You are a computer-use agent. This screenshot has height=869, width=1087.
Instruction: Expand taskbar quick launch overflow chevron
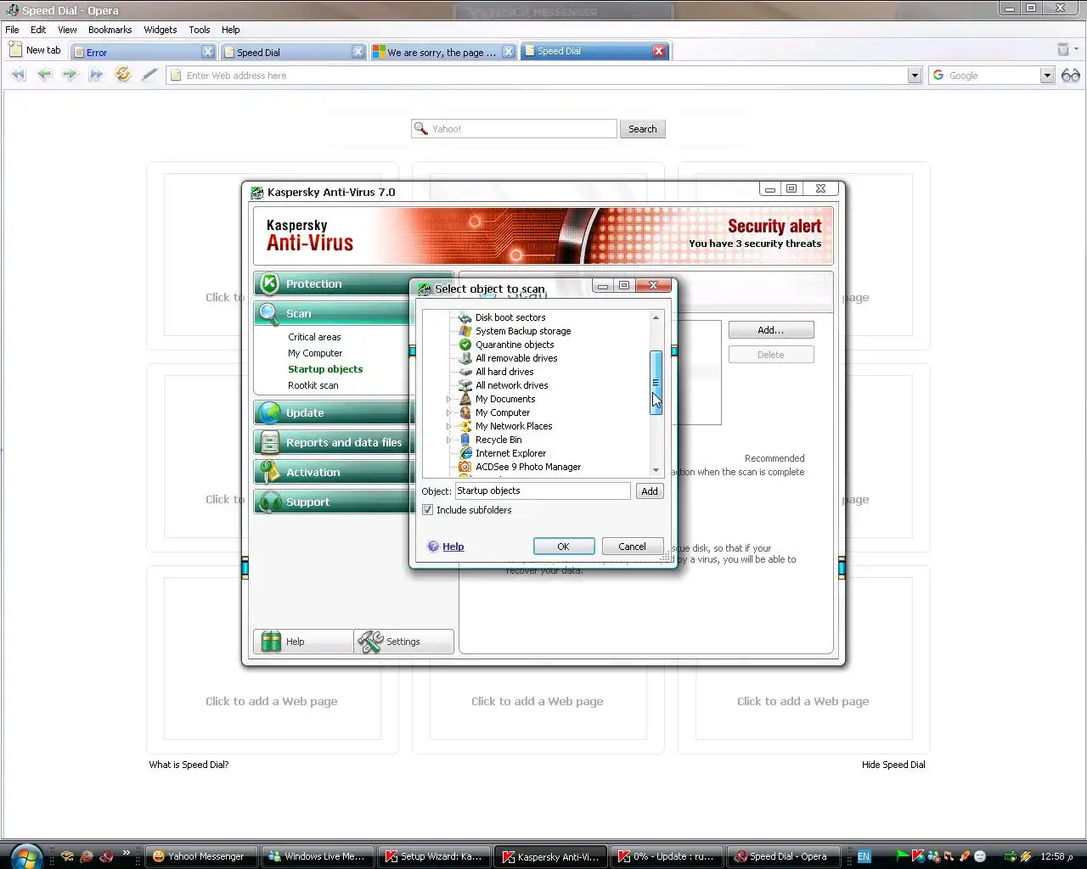tap(127, 853)
